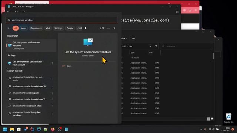Click the browser downloads icon
The image size is (237, 133).
[190, 10]
